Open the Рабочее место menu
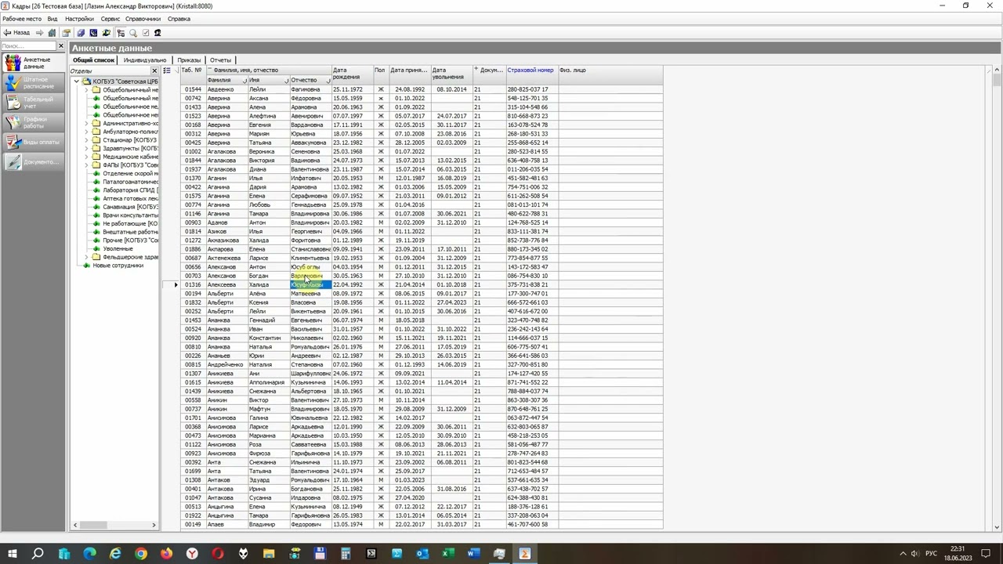 point(22,19)
